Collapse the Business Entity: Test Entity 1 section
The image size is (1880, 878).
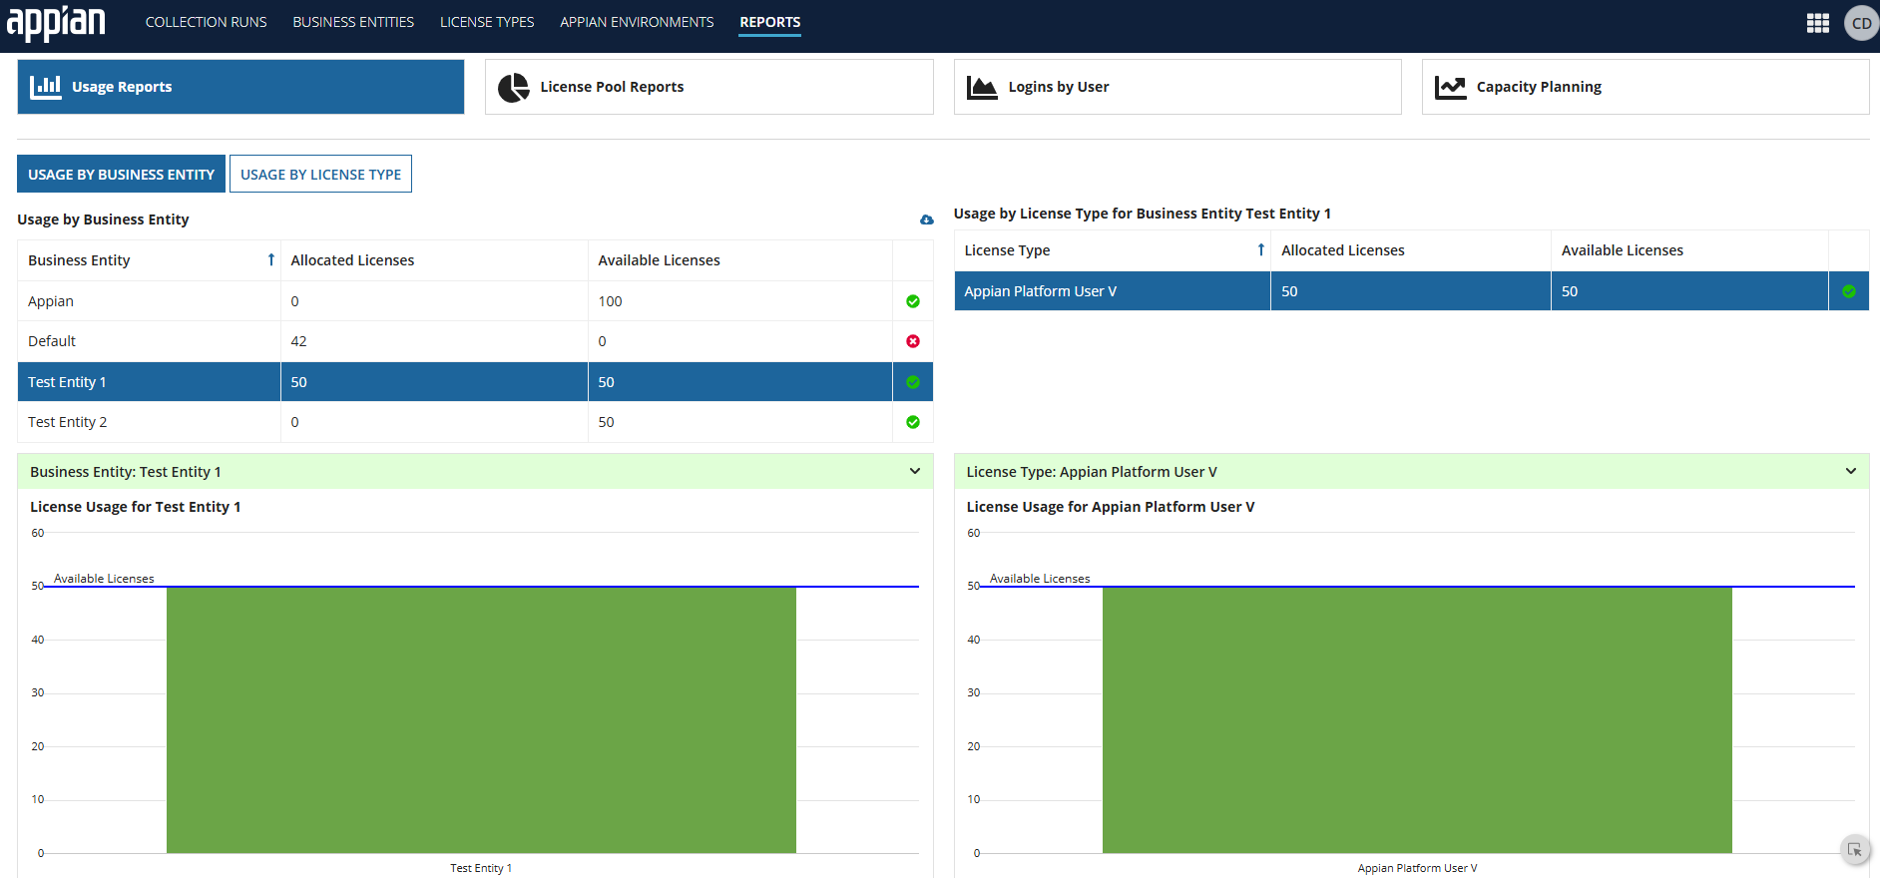(x=914, y=471)
